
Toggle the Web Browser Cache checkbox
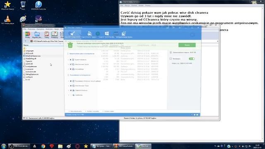(x=71, y=65)
